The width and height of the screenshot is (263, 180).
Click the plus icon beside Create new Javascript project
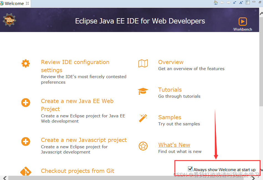click(25, 141)
